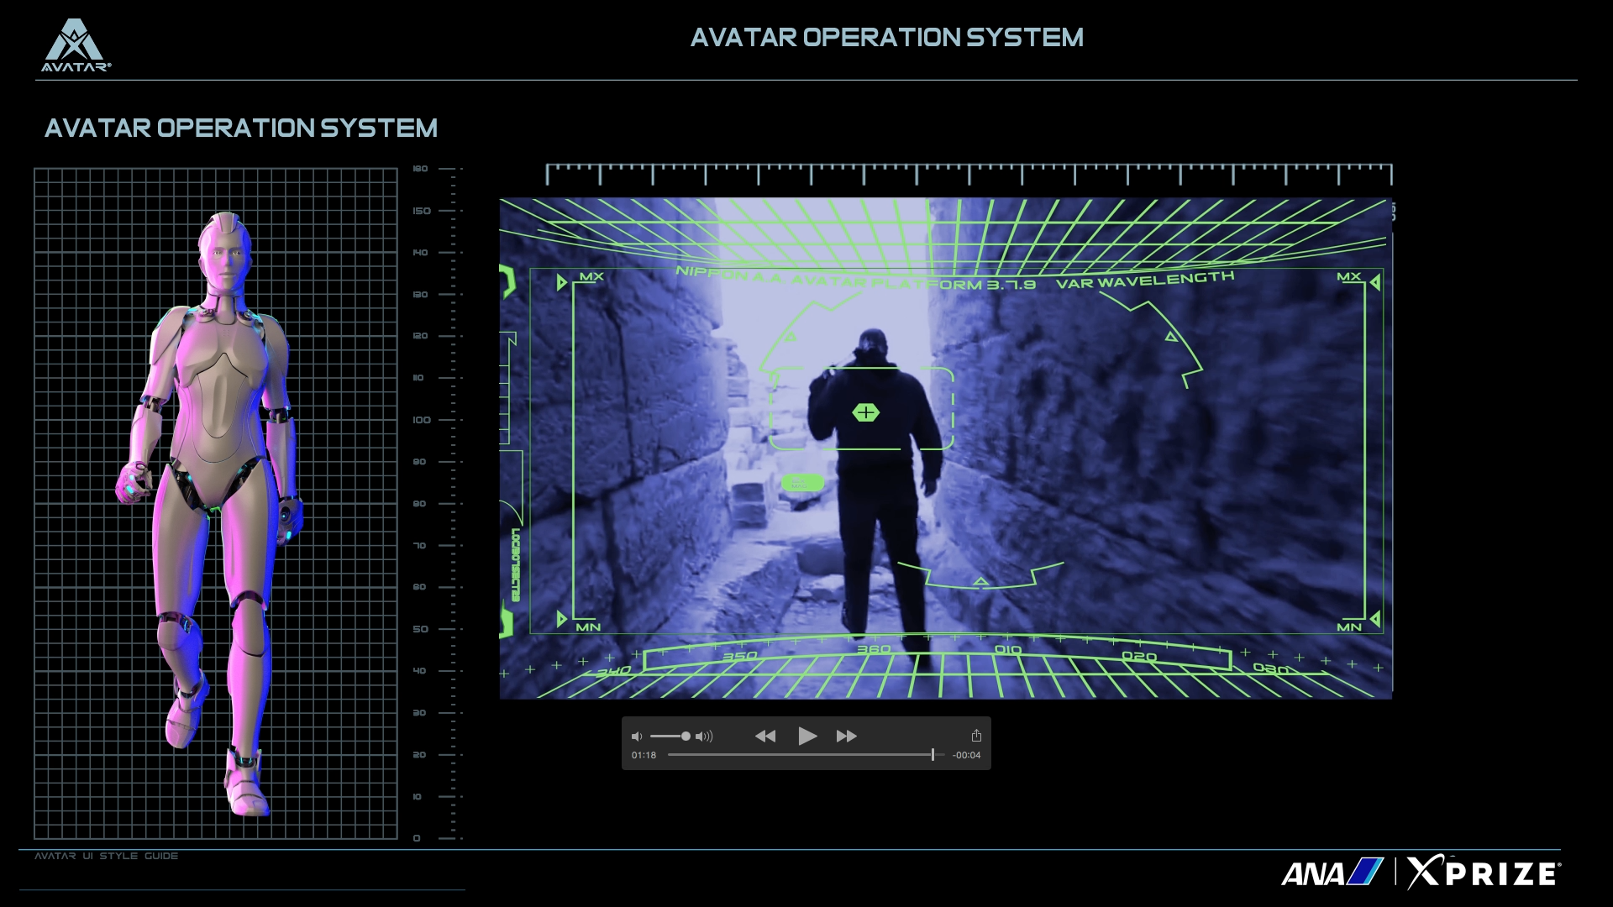Click the volume slider knob

(686, 737)
